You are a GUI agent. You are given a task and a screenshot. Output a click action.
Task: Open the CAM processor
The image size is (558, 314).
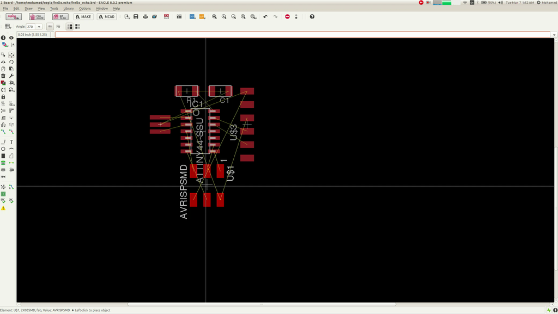click(x=154, y=17)
